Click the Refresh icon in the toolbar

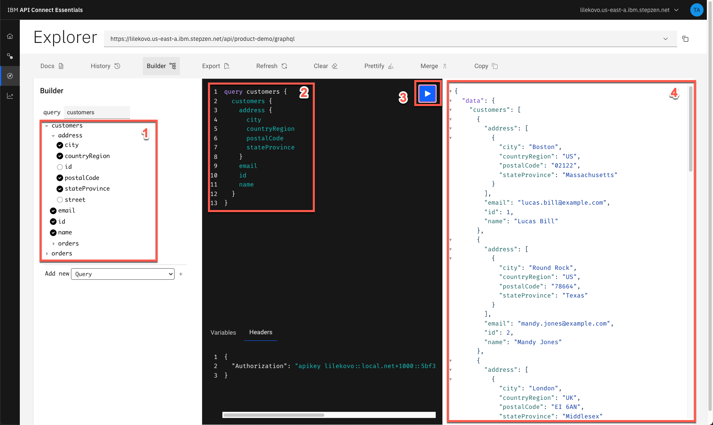click(284, 66)
